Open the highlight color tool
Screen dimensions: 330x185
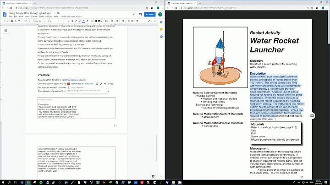click(87, 21)
